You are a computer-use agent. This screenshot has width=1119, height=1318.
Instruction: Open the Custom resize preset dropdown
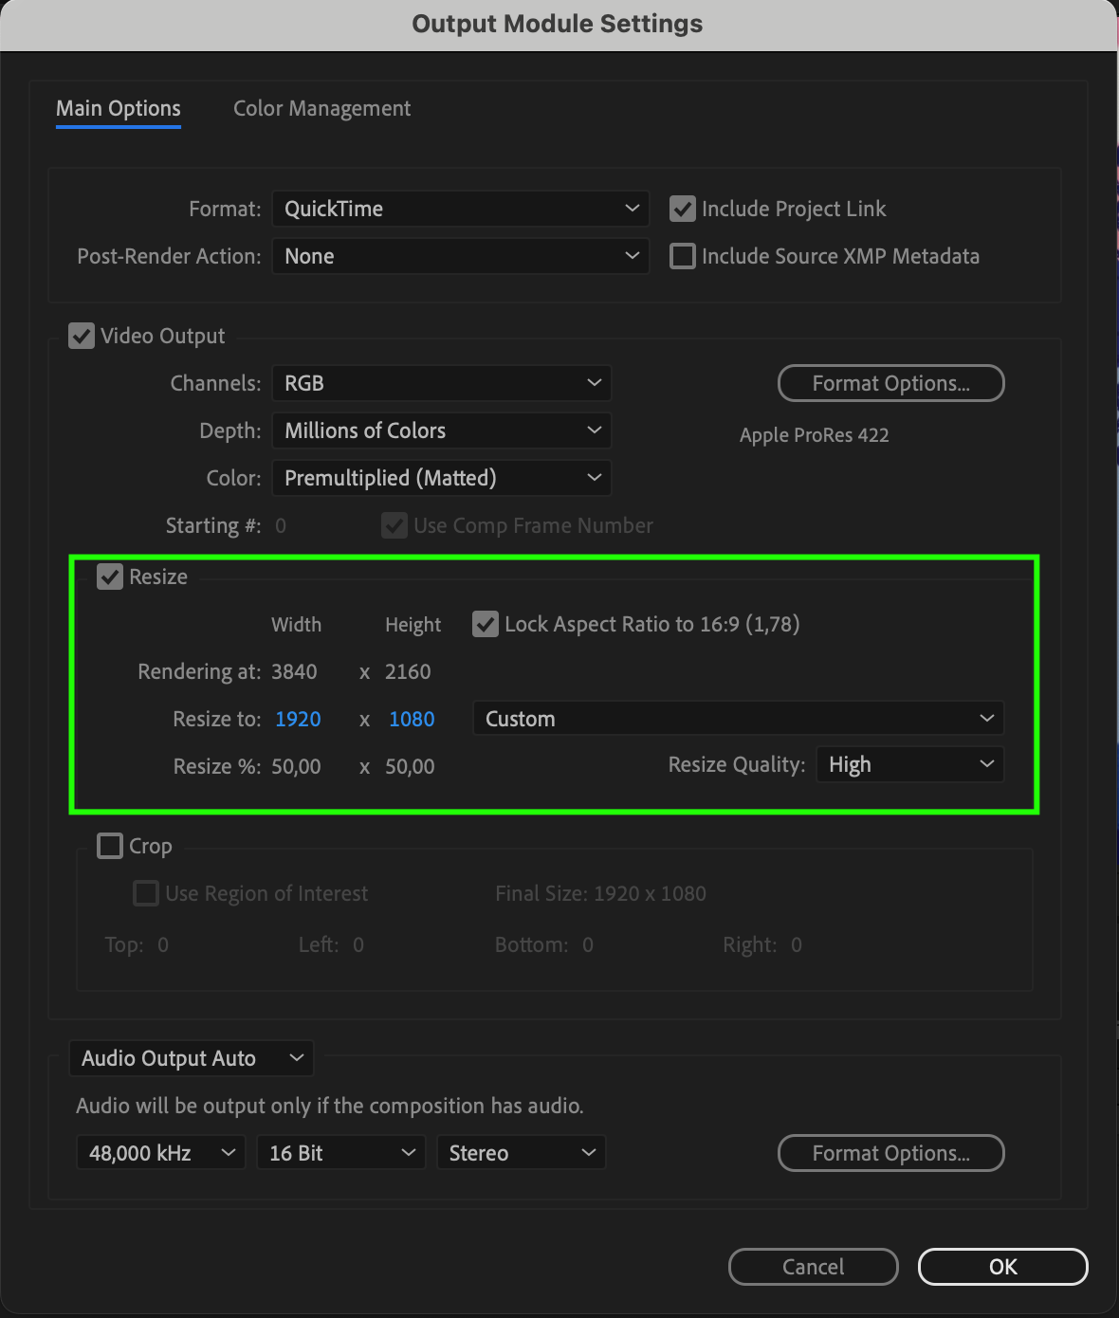point(737,719)
